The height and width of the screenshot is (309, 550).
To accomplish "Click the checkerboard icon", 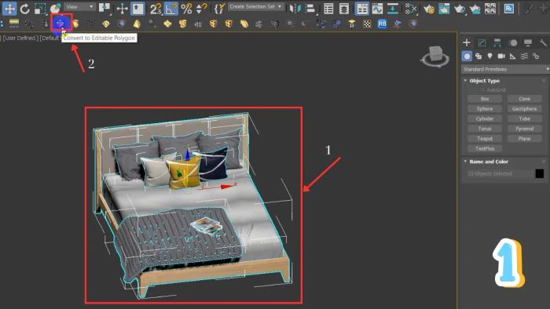I will [x=367, y=24].
